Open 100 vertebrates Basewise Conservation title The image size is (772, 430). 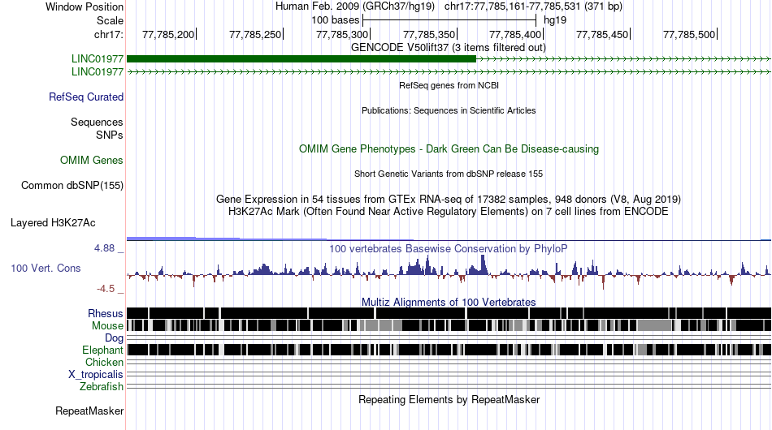pyautogui.click(x=449, y=248)
